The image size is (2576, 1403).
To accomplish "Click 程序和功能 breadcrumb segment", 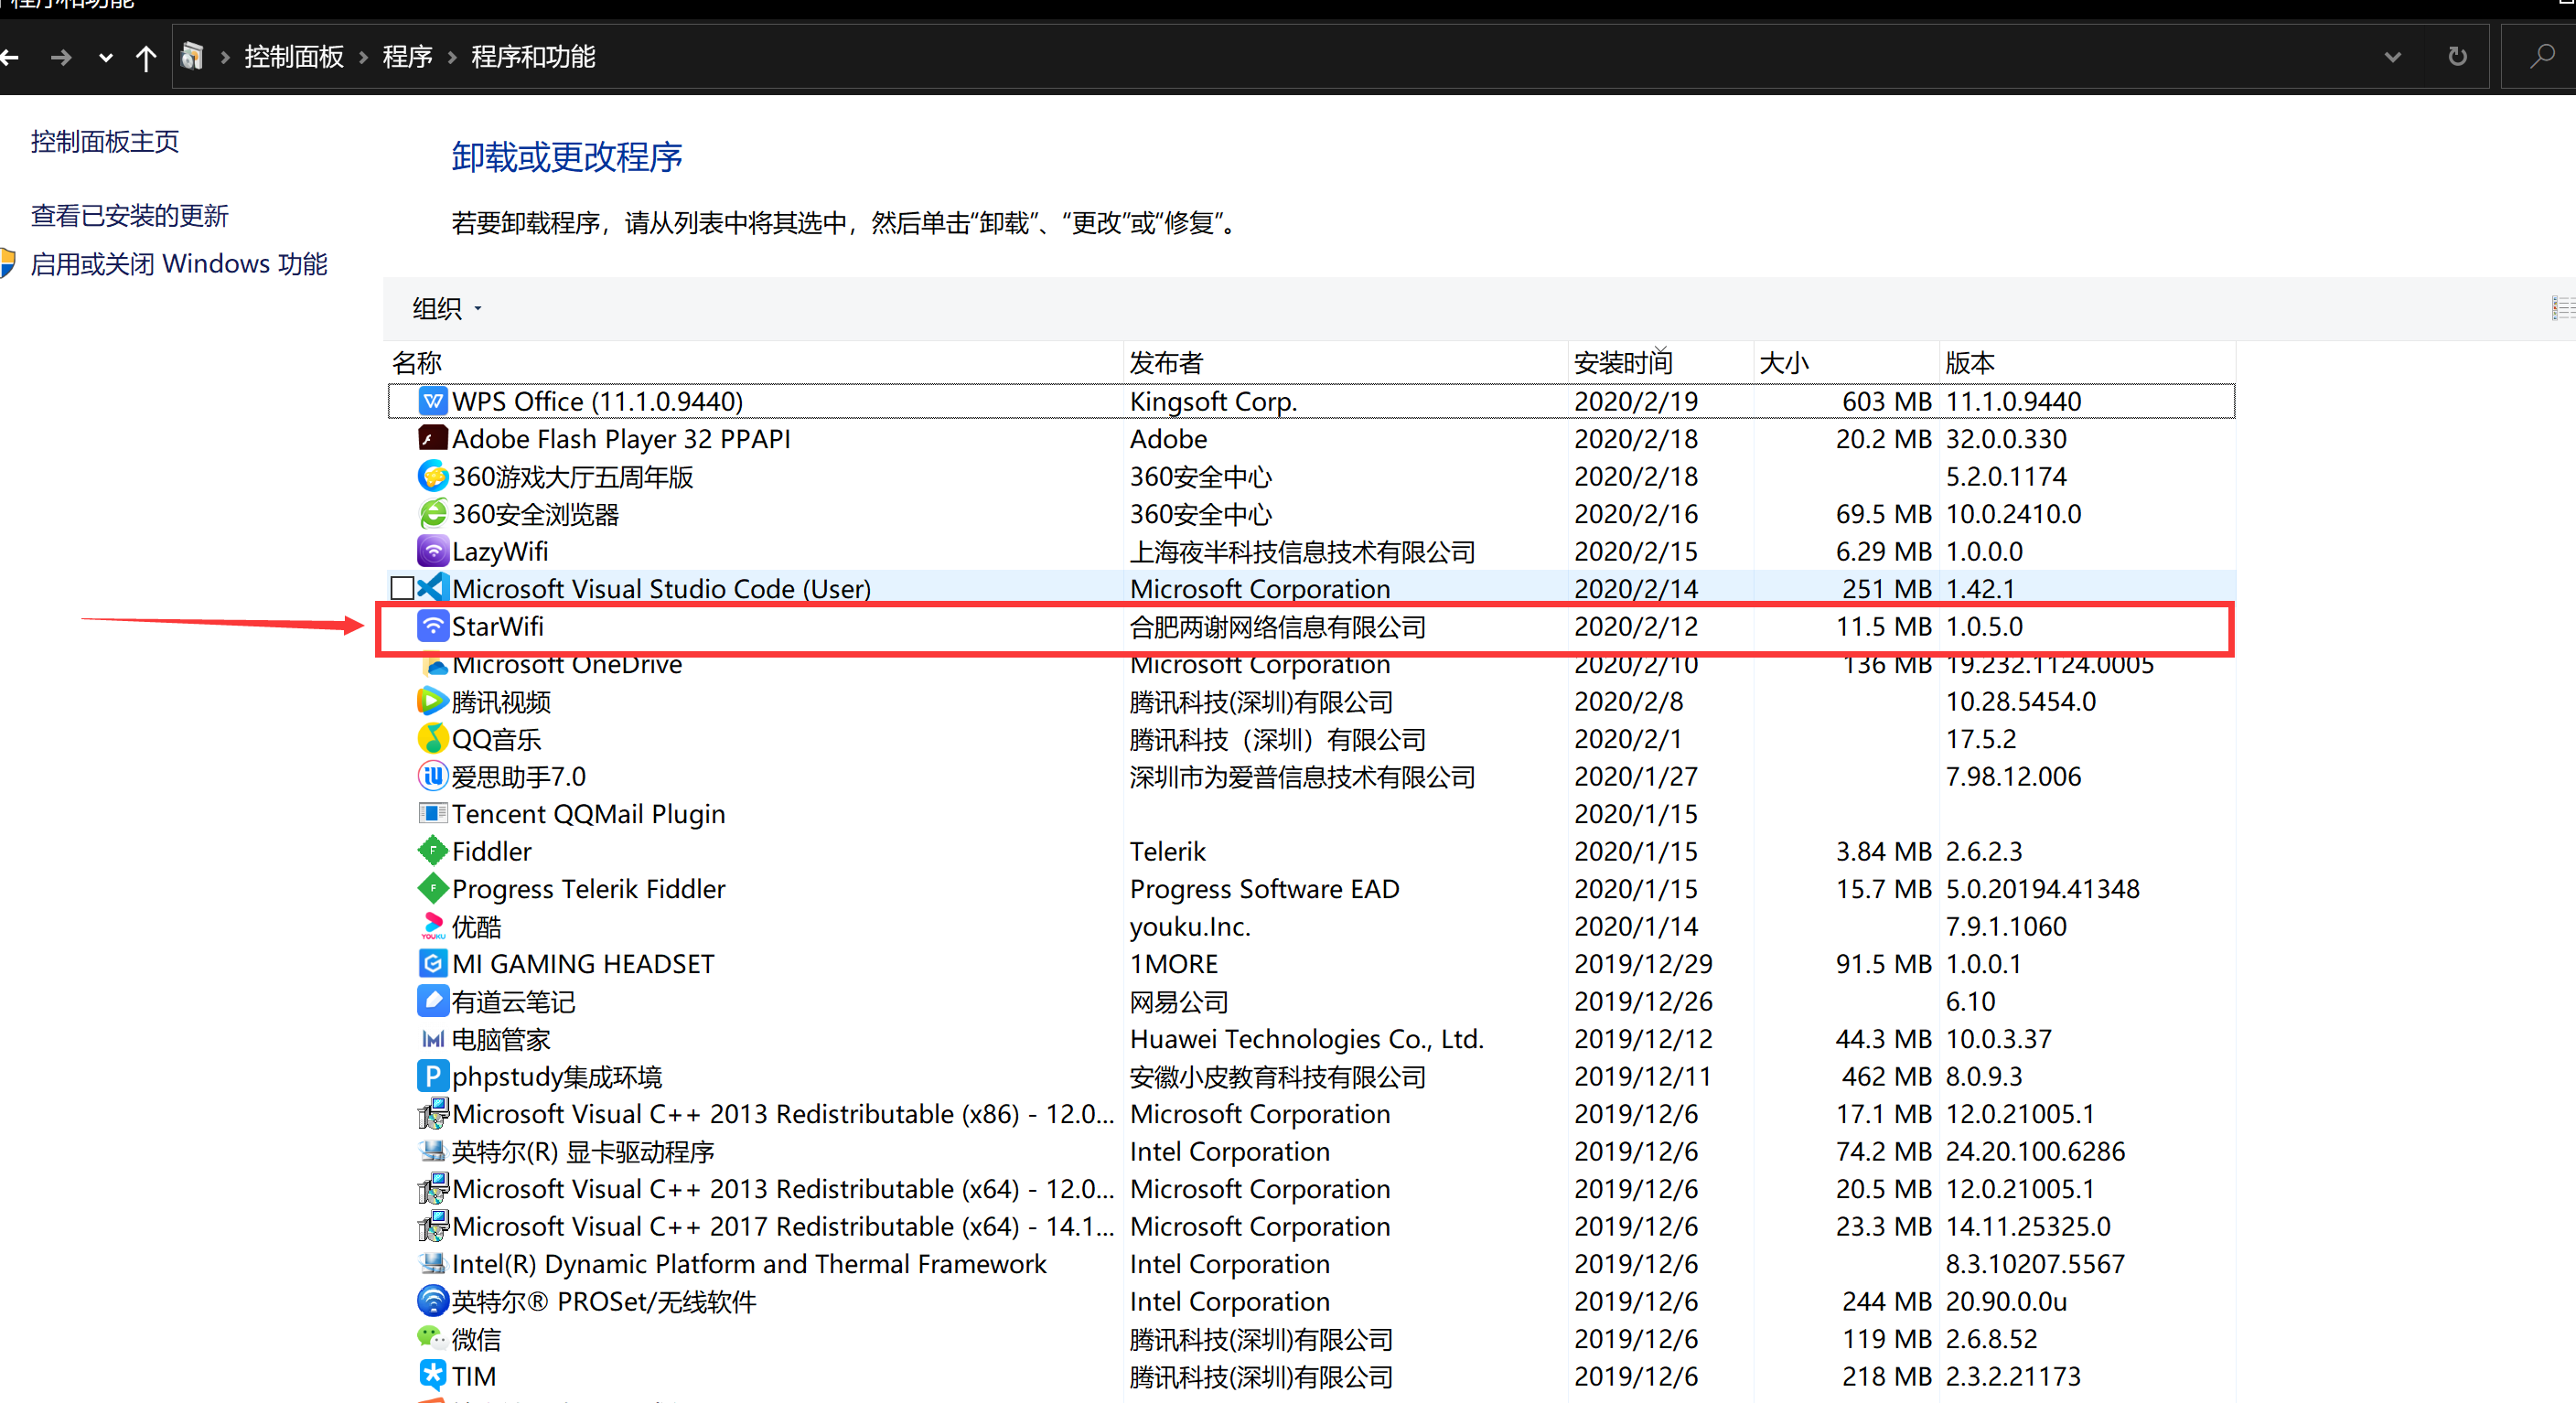I will point(533,57).
